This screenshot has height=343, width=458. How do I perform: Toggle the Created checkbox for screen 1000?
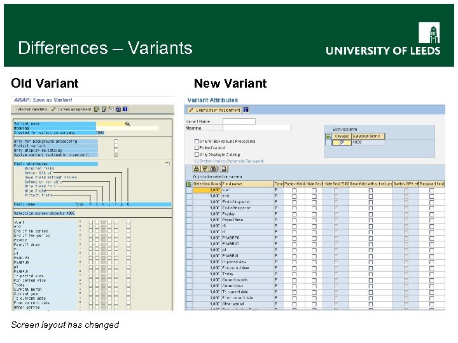click(x=342, y=142)
